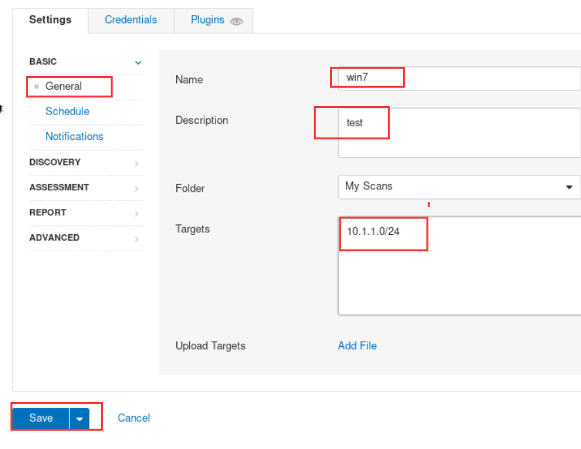Click Add File to upload targets

[357, 346]
